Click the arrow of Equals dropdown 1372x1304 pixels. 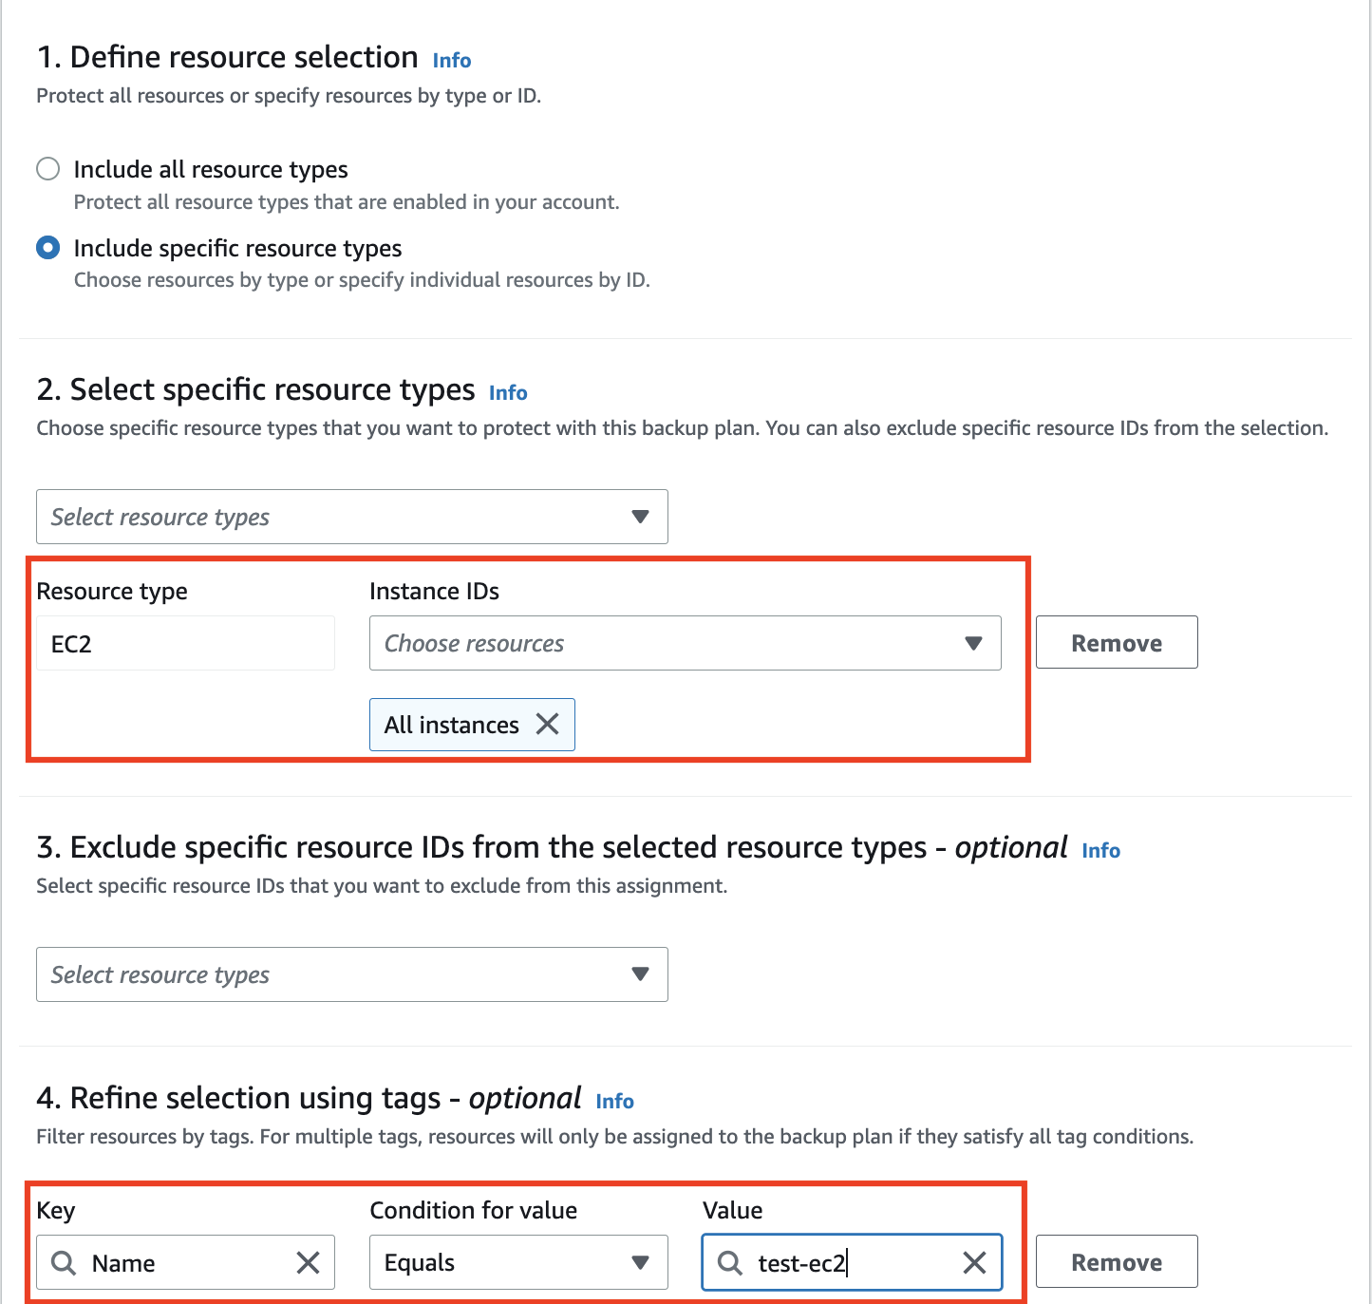[640, 1262]
